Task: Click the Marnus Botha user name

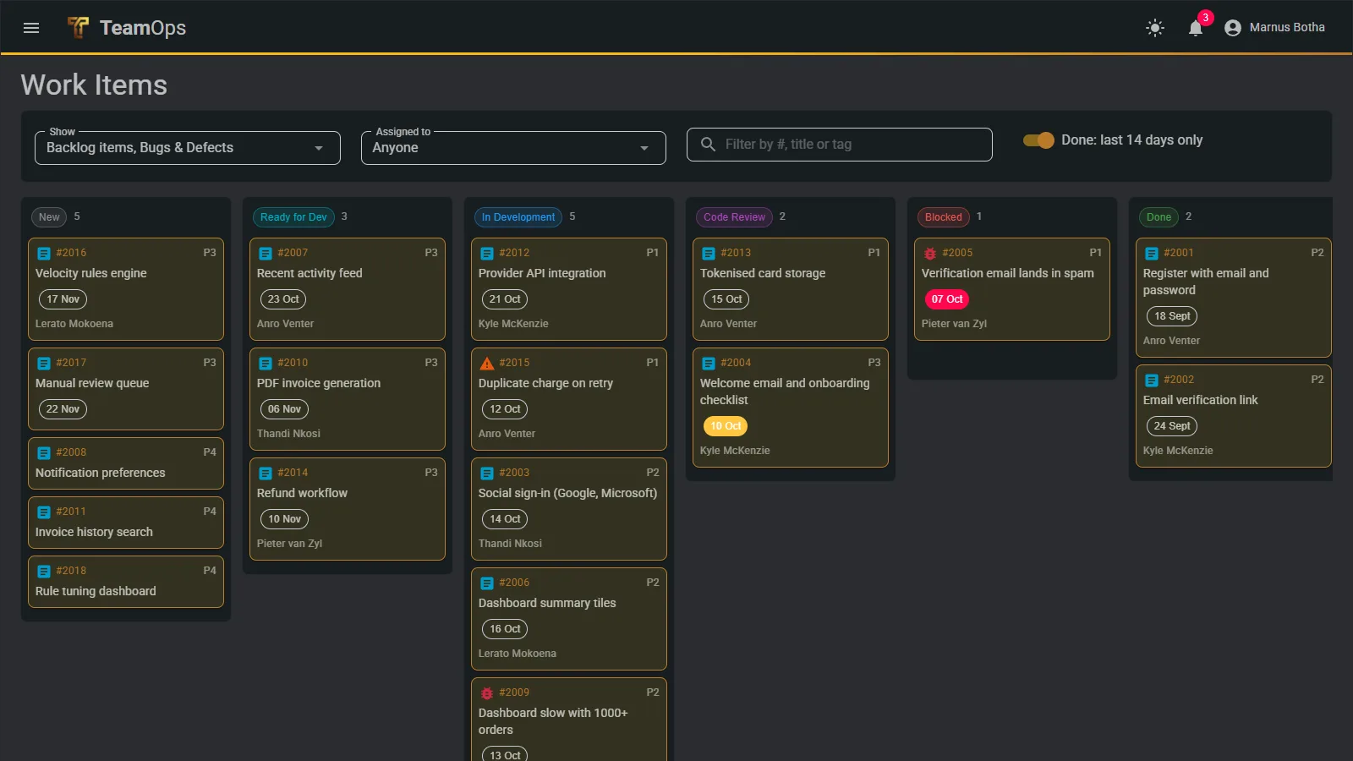Action: (x=1287, y=28)
